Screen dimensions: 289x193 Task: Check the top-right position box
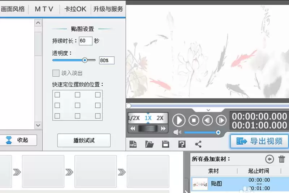98,95
